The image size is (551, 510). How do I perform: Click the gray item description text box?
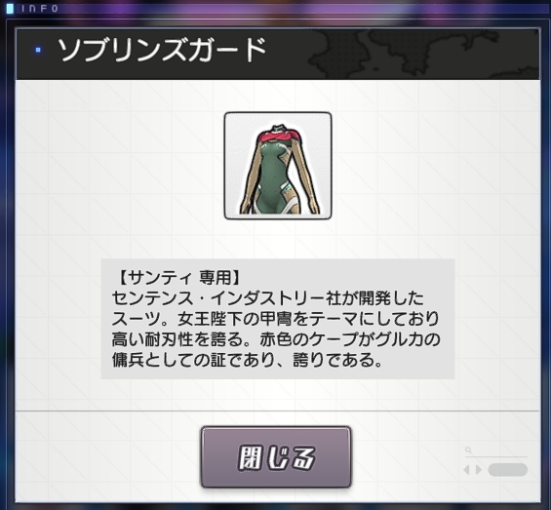[x=278, y=319]
